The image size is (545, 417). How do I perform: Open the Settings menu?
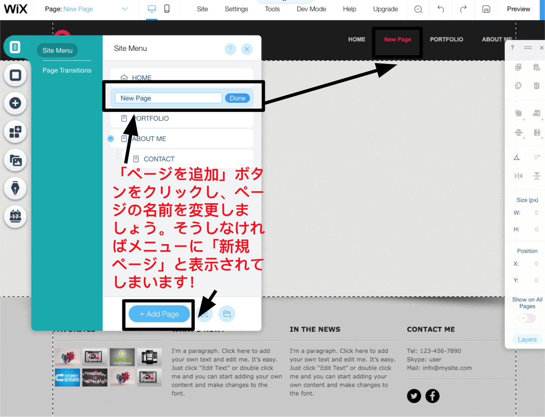click(x=236, y=9)
